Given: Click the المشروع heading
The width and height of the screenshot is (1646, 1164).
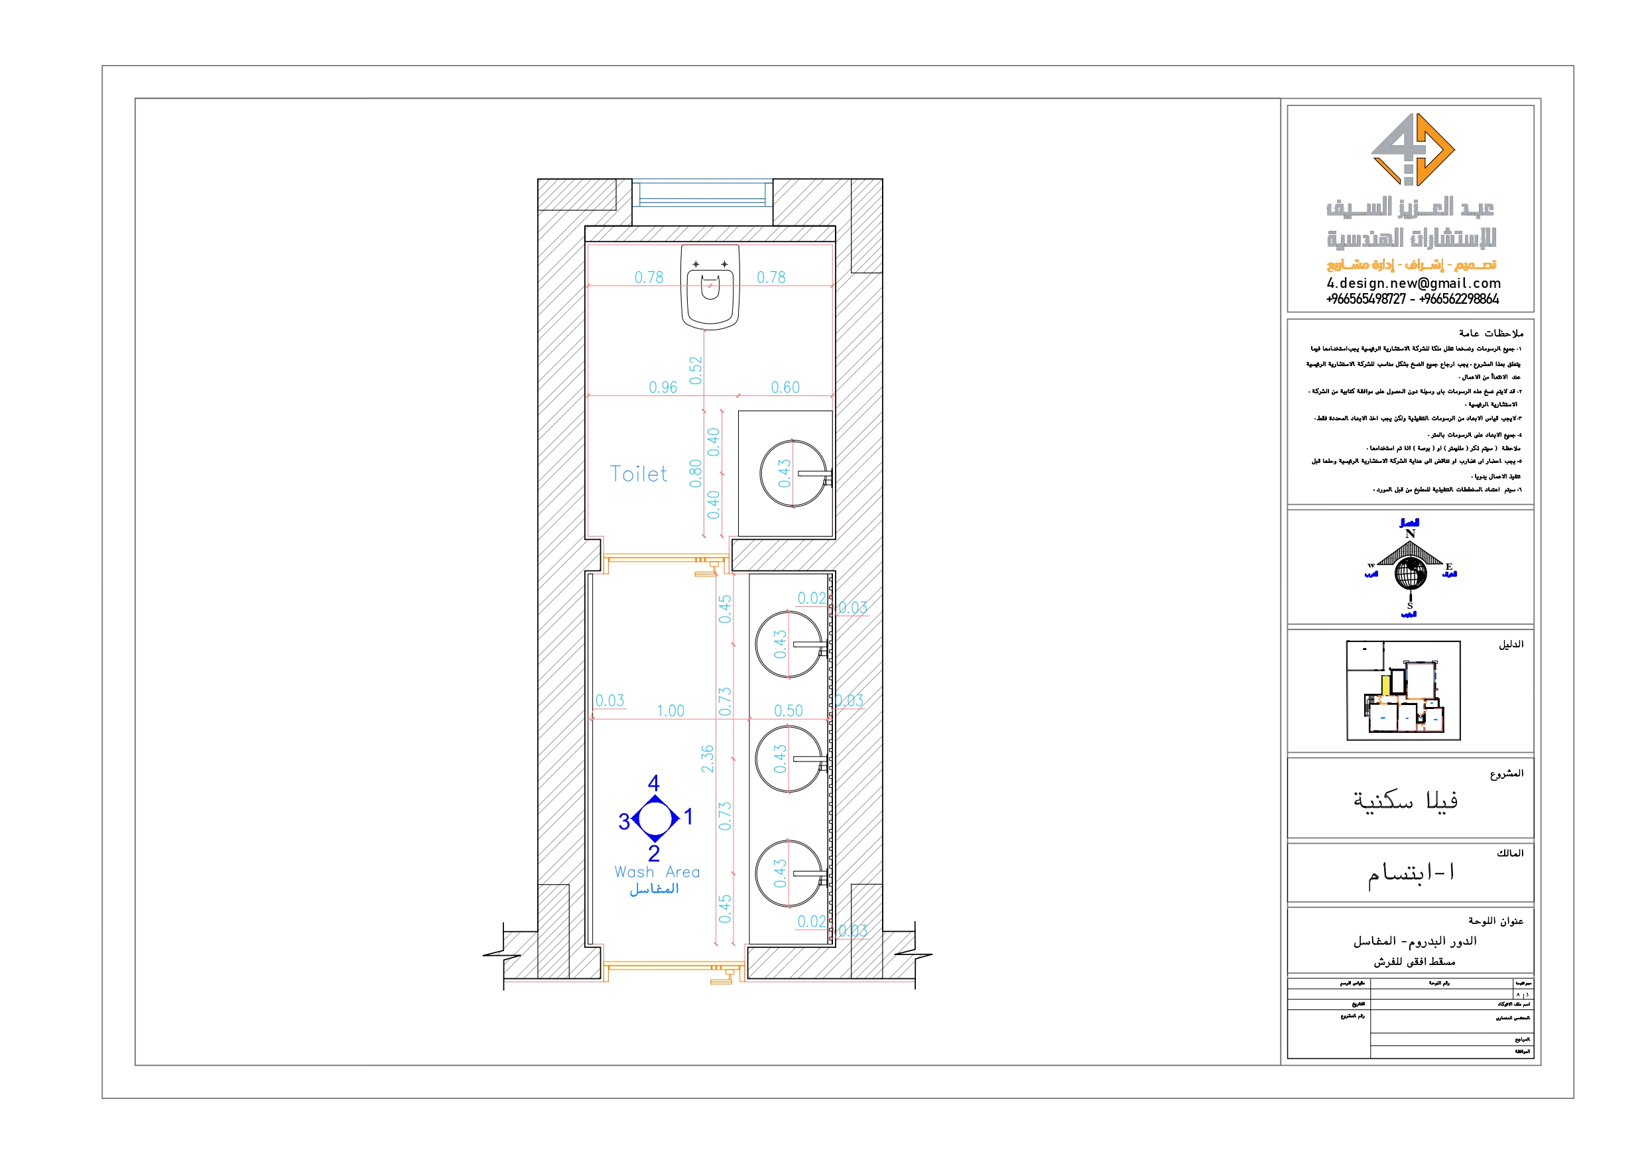Looking at the screenshot, I should tap(1507, 774).
